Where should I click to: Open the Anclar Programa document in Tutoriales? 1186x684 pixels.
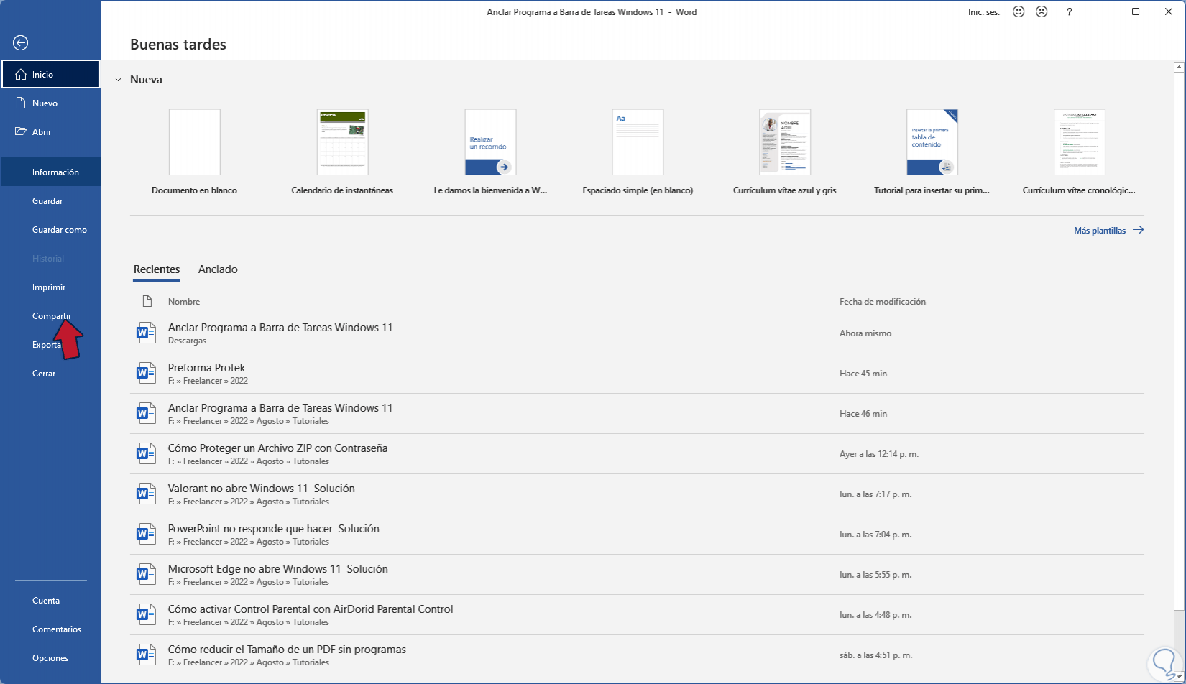point(637,413)
